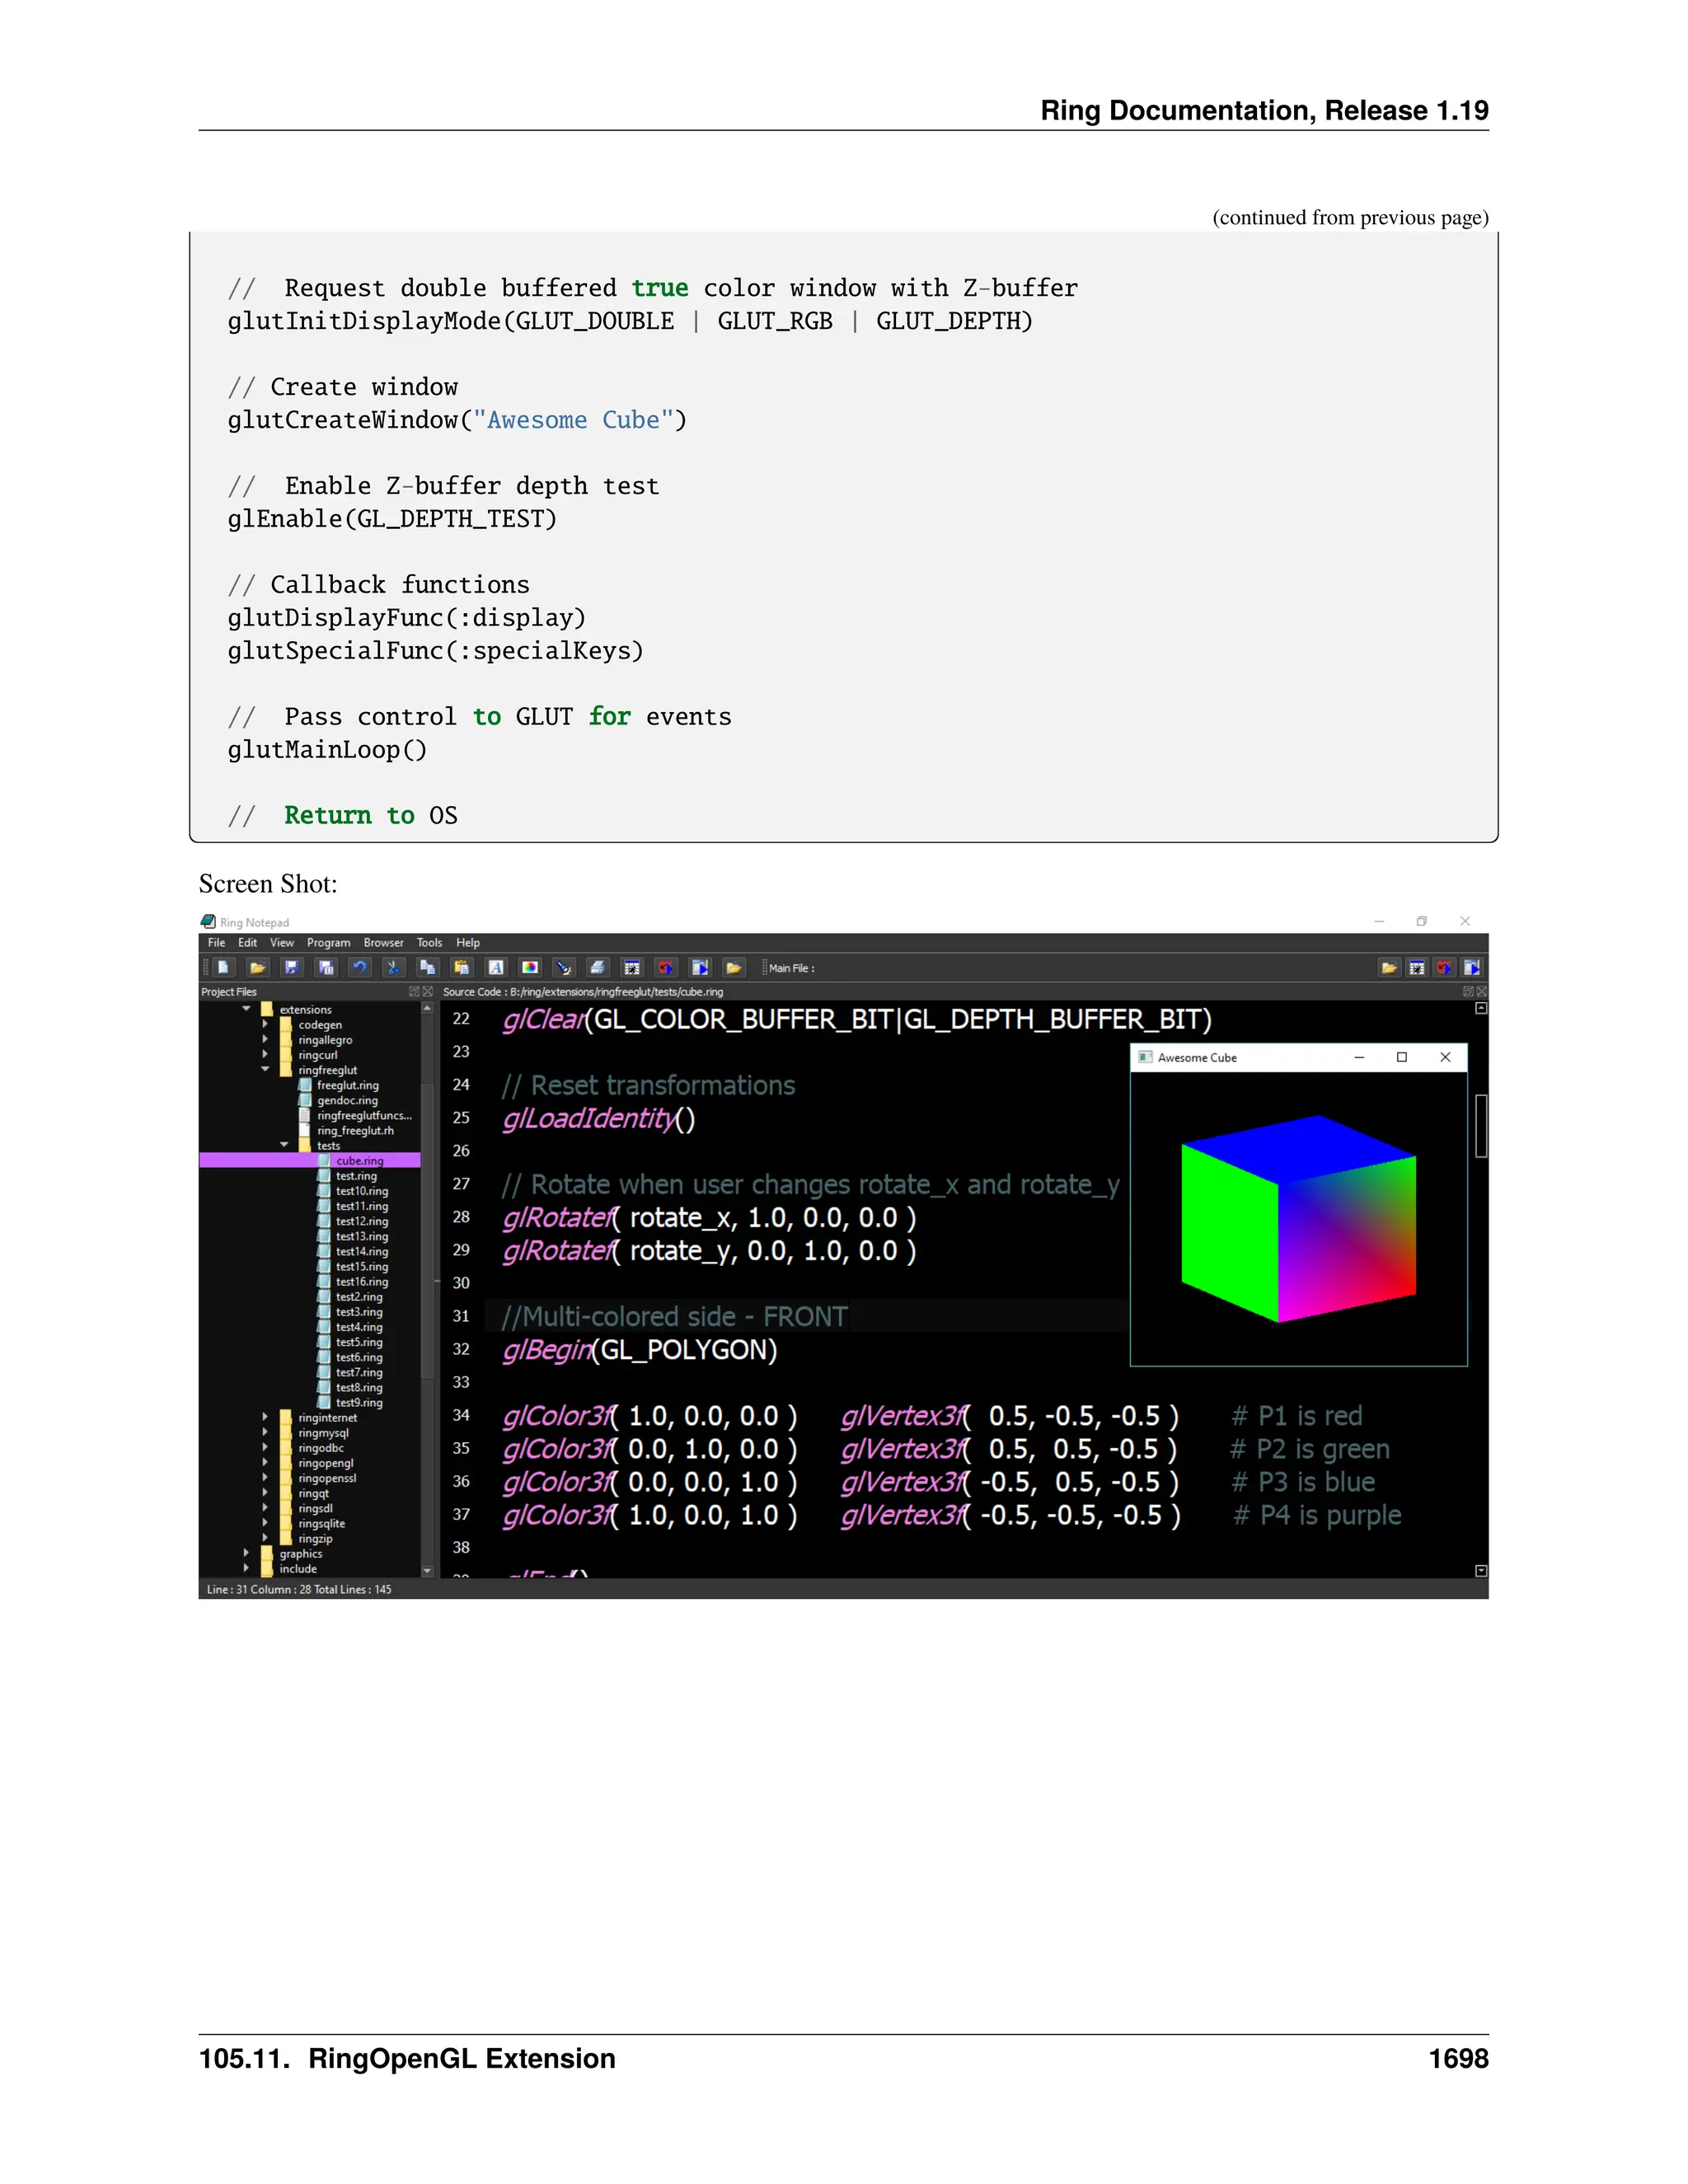Image resolution: width=1688 pixels, height=2184 pixels.
Task: Select the ringsqlite folder
Action: coord(321,1523)
